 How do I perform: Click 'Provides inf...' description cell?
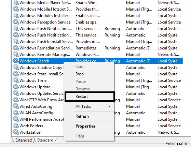(x=87, y=42)
